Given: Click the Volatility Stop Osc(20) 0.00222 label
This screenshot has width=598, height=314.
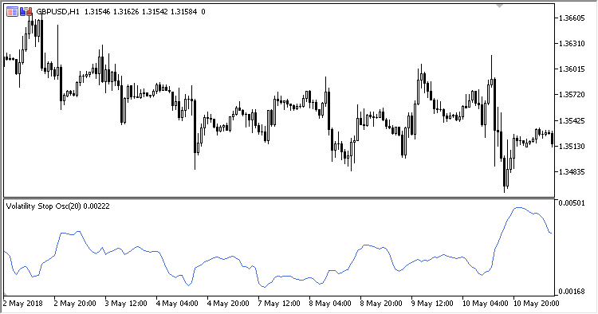Looking at the screenshot, I should click(x=58, y=206).
